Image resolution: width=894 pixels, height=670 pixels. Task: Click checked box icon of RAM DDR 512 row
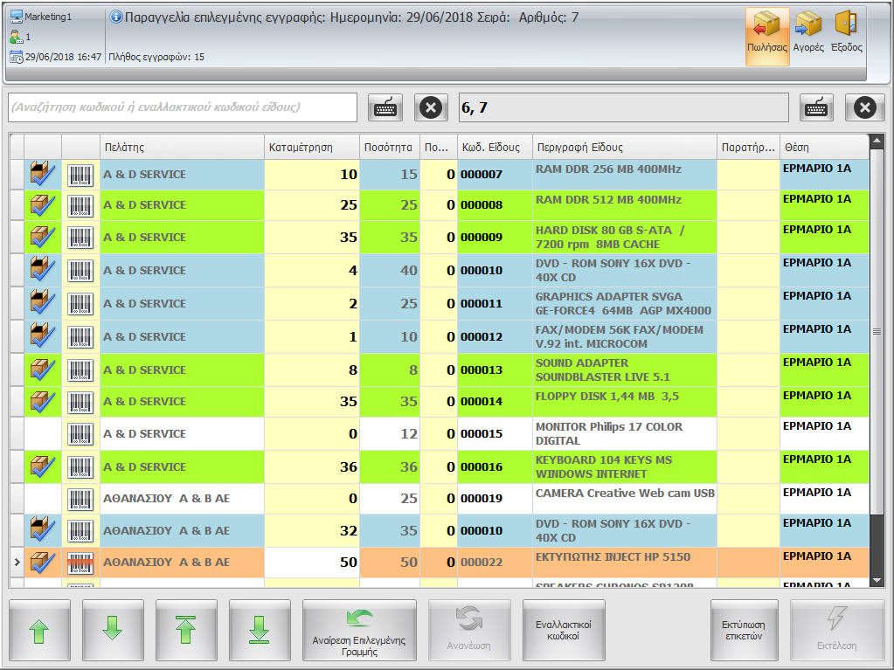click(x=43, y=205)
